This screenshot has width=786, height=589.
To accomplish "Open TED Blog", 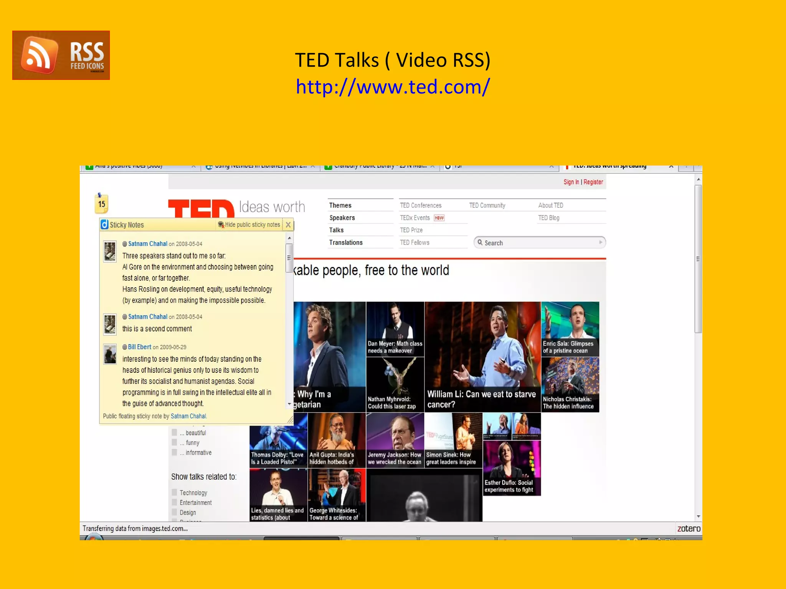I will tap(548, 218).
